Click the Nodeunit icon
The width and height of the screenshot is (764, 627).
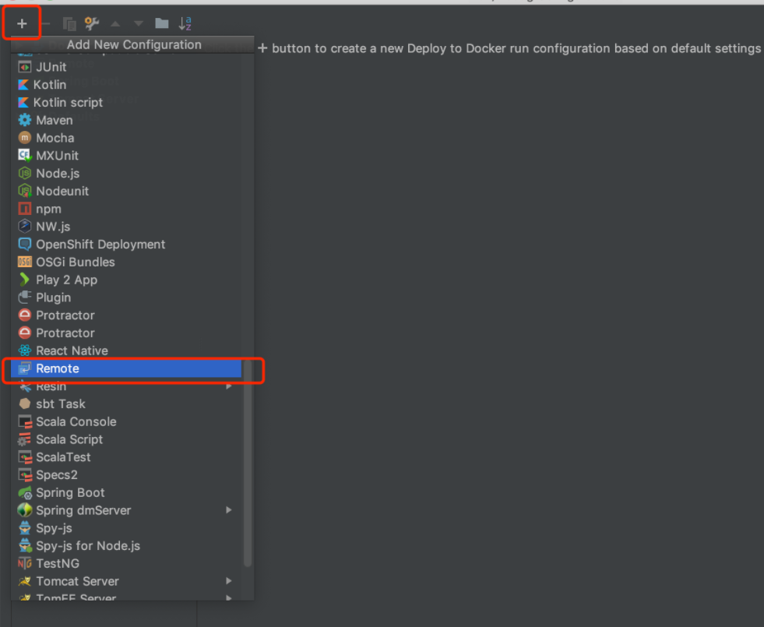[x=24, y=191]
